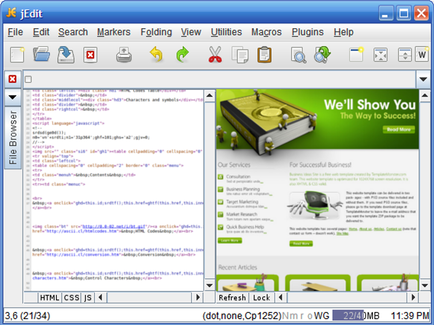The width and height of the screenshot is (434, 325).
Task: Open the Plugins menu
Action: tap(308, 32)
